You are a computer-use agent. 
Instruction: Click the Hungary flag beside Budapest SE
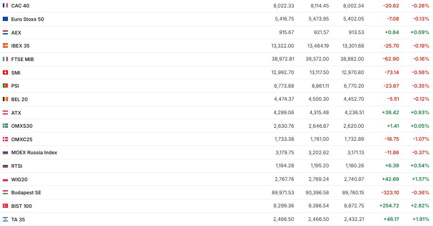tap(5, 192)
